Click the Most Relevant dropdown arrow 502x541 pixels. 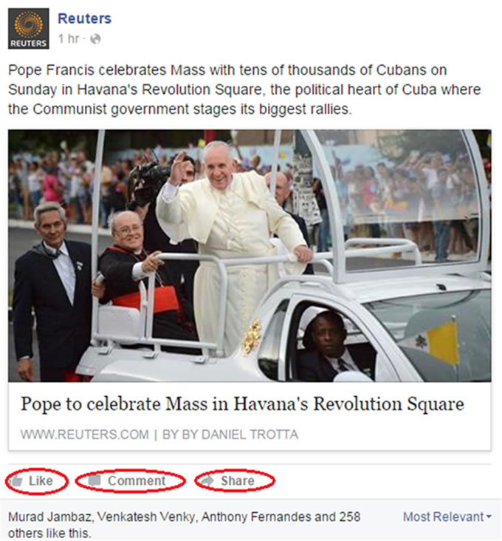click(x=488, y=517)
